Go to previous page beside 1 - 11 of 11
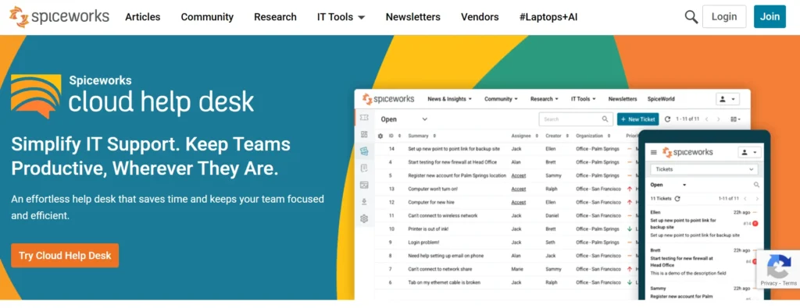800x308 pixels. (x=706, y=119)
